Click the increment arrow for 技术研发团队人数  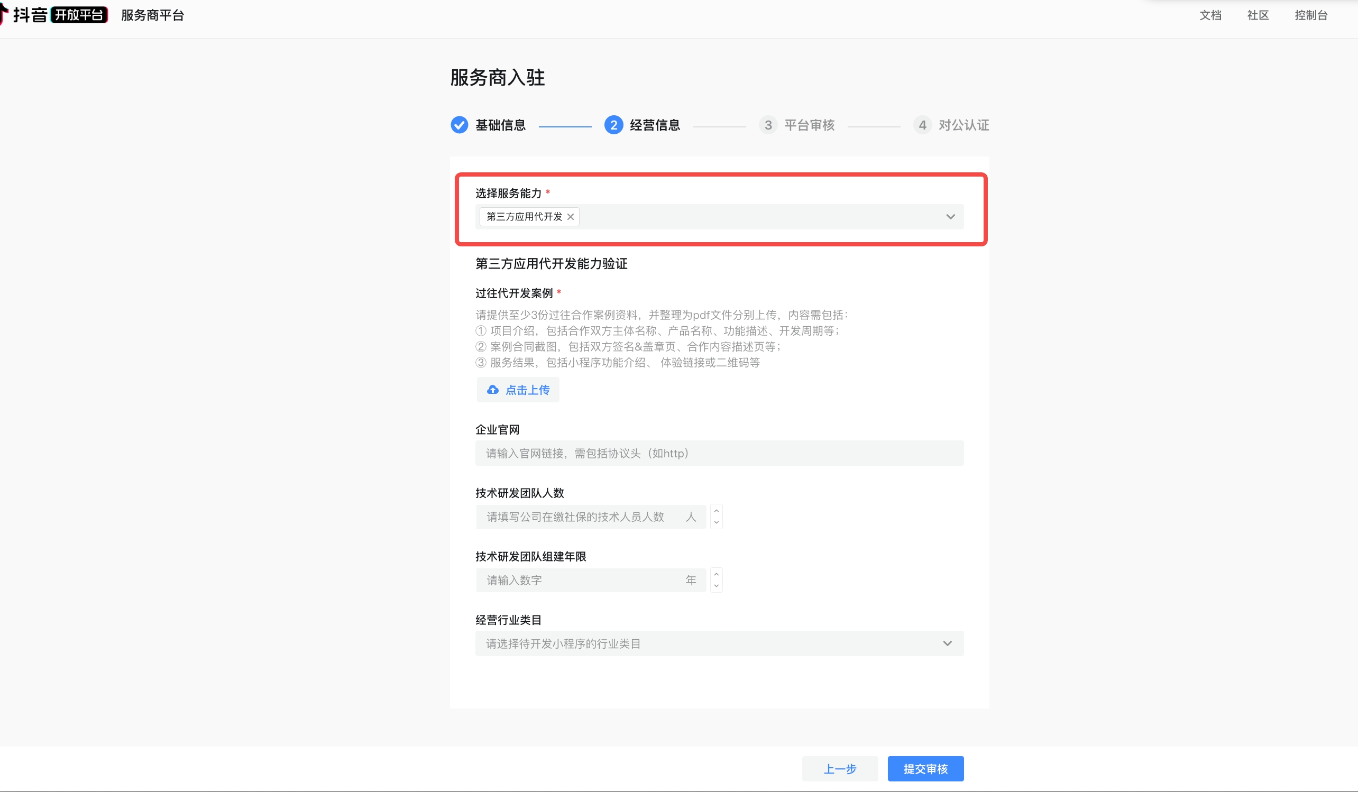[716, 511]
